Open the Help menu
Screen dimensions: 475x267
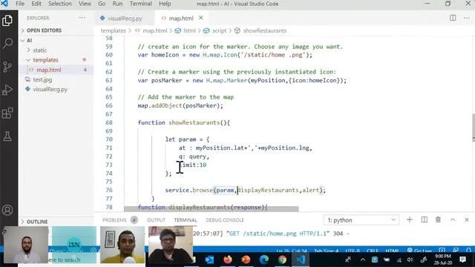165,4
